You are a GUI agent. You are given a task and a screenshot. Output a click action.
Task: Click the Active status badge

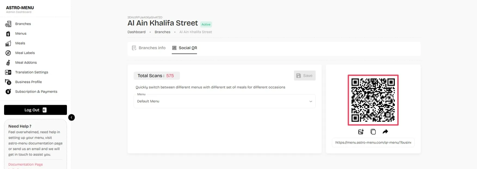click(206, 24)
